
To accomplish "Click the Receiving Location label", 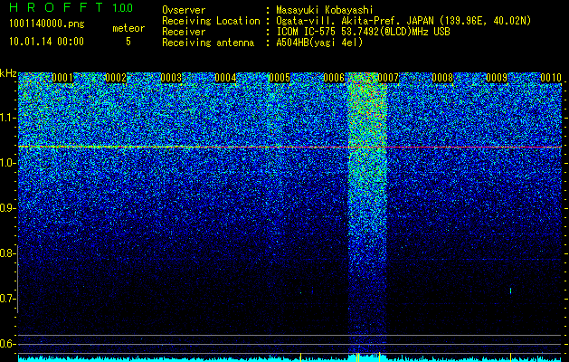I will point(211,21).
